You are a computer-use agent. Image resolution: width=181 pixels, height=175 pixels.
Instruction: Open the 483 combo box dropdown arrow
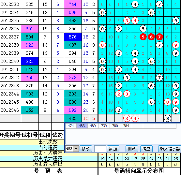click(x=76, y=149)
